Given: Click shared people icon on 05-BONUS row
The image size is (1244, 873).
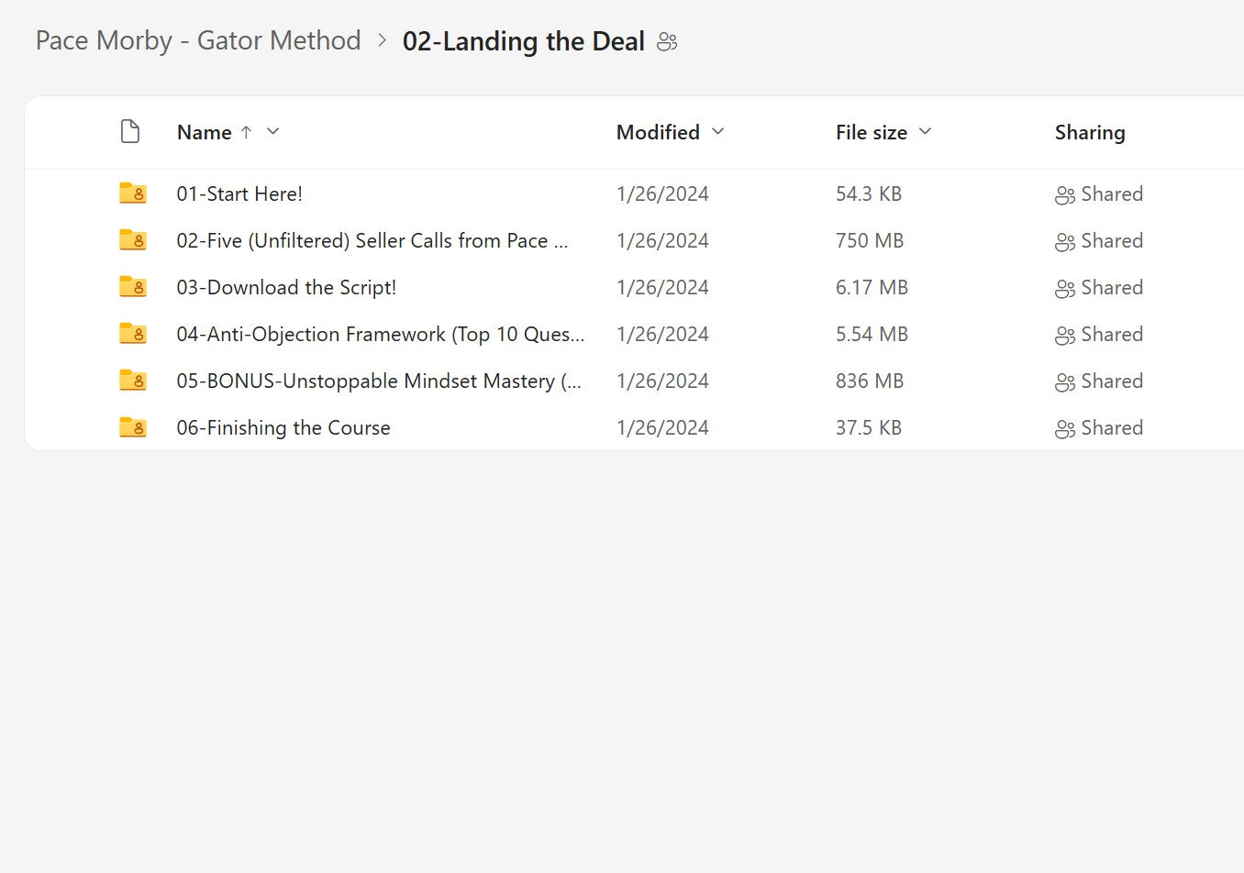Looking at the screenshot, I should 1064,382.
